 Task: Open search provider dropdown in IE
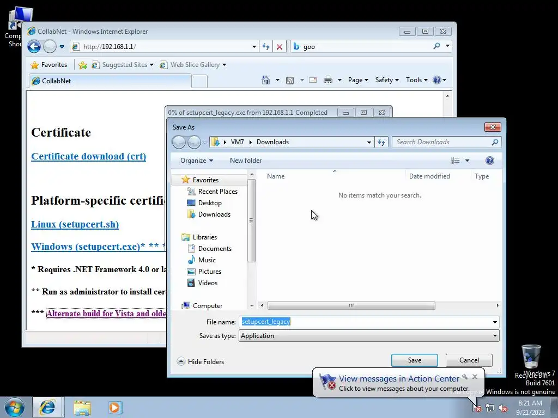(448, 46)
